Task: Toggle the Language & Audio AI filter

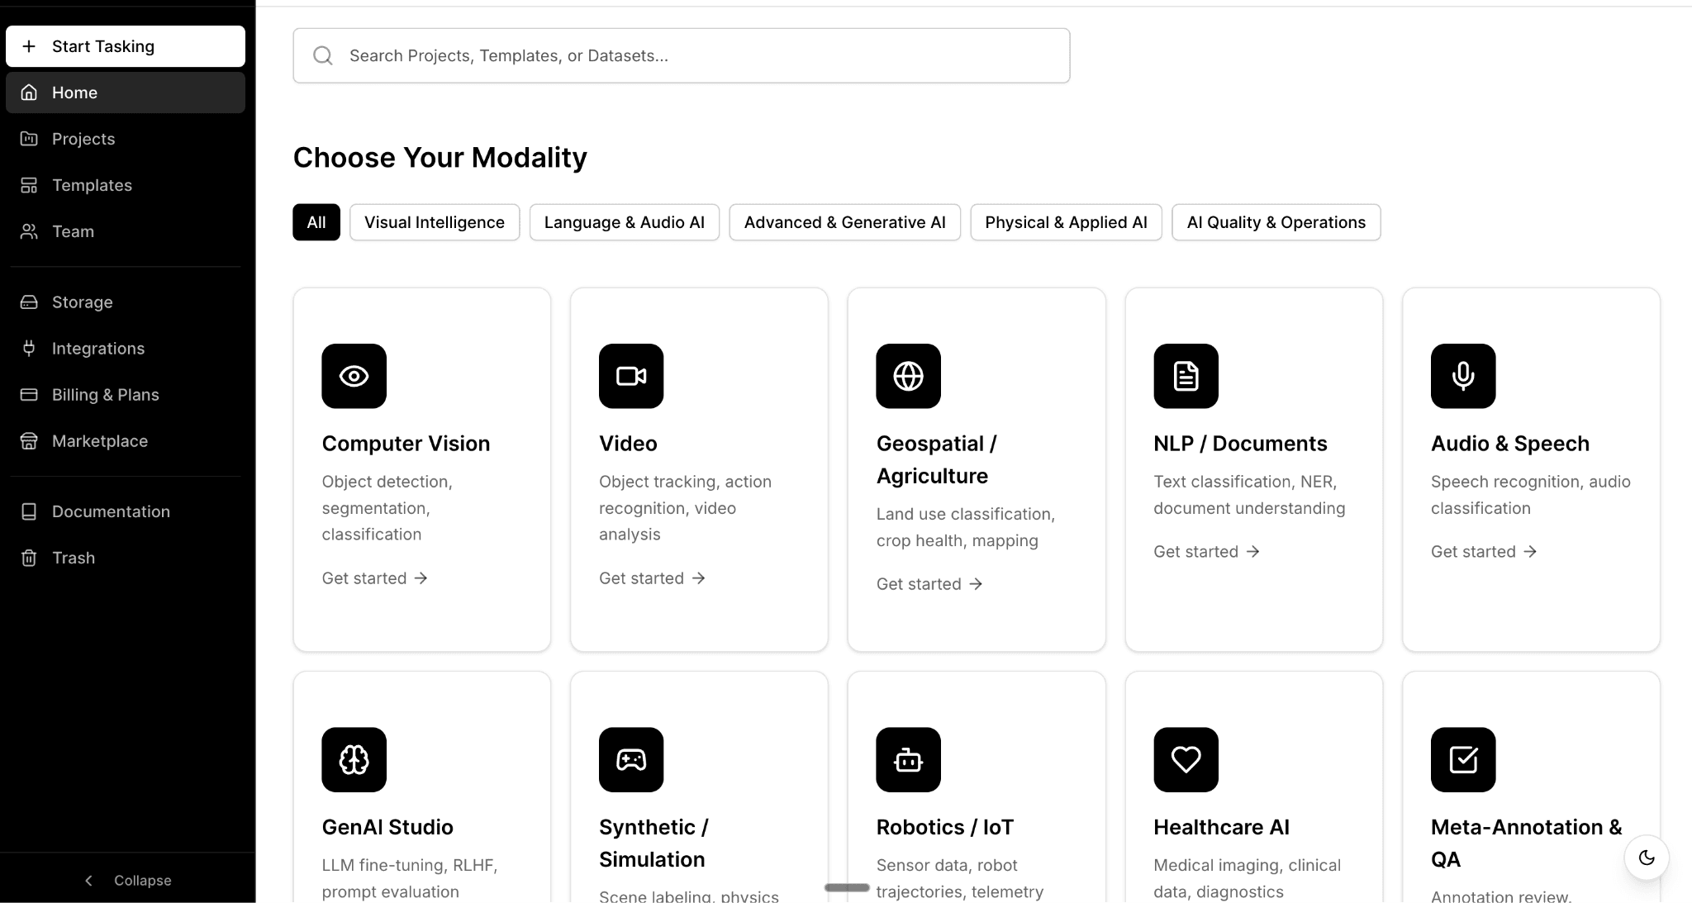Action: (x=624, y=221)
